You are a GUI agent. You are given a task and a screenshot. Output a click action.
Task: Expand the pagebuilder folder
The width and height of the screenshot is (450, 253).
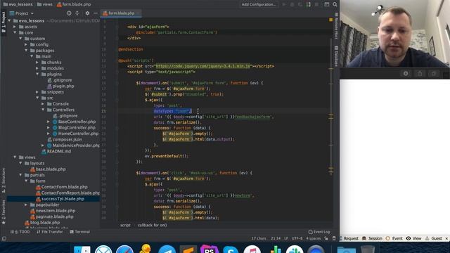pos(26,205)
